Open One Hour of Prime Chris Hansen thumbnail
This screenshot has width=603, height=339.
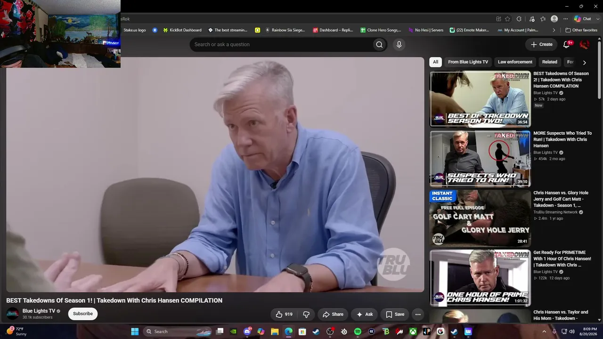tap(481, 278)
